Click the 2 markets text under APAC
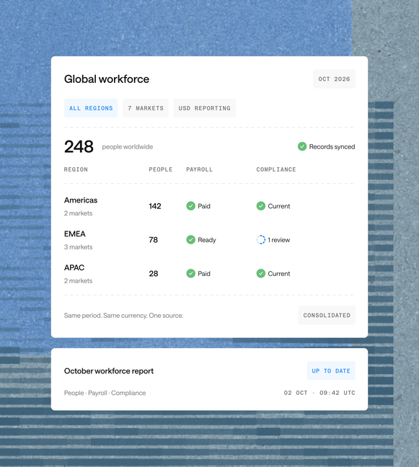The image size is (419, 467). point(78,280)
